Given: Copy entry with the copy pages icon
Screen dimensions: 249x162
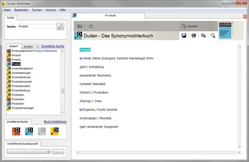Looking at the screenshot, I should 203,36.
